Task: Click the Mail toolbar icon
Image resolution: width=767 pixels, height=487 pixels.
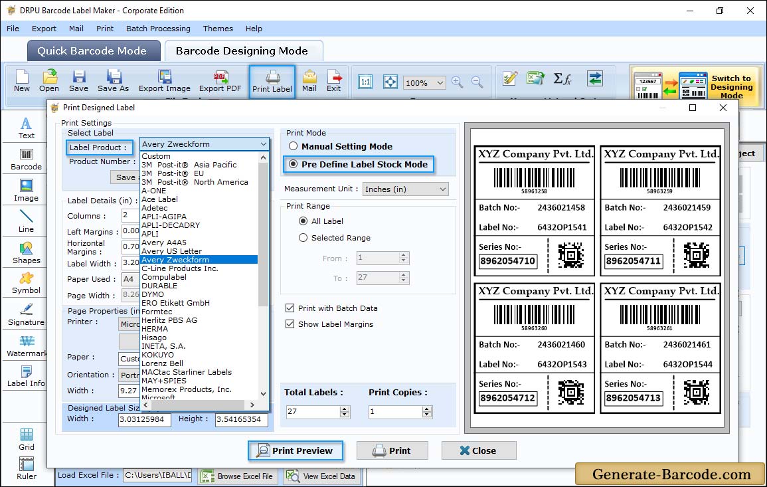Action: pyautogui.click(x=309, y=81)
